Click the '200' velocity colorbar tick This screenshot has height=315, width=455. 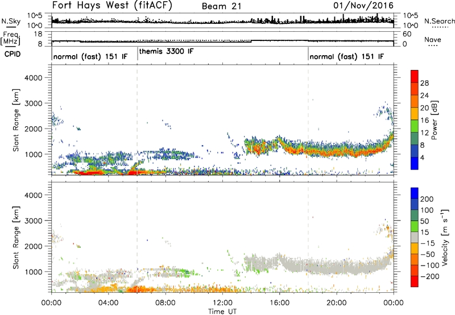click(x=427, y=199)
